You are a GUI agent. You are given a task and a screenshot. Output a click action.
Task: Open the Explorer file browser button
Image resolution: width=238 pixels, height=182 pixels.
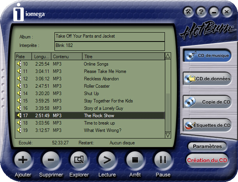pyautogui.click(x=79, y=159)
